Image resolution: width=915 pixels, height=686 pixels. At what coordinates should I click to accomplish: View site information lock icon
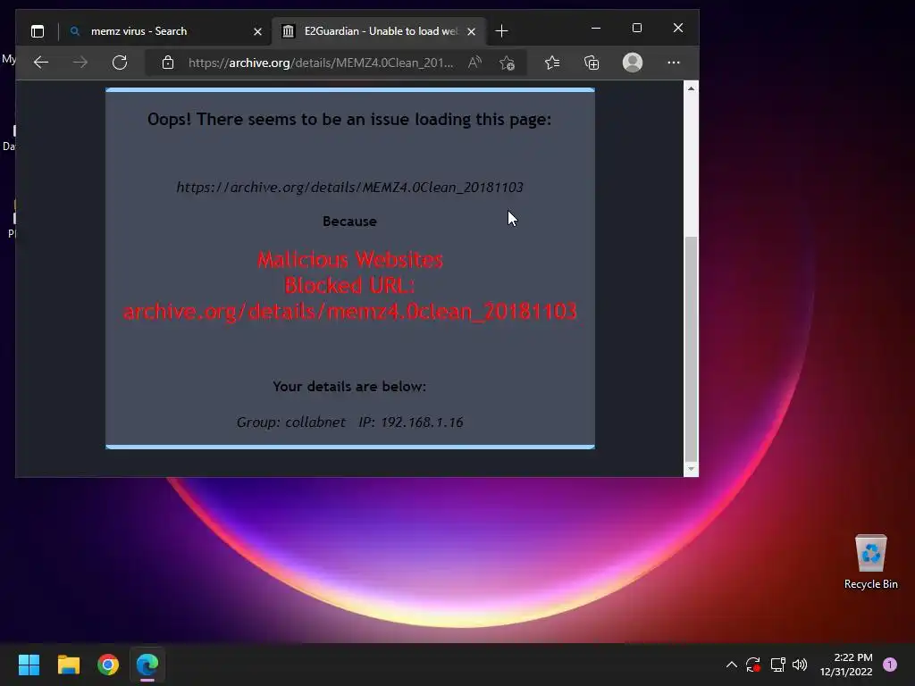point(168,63)
